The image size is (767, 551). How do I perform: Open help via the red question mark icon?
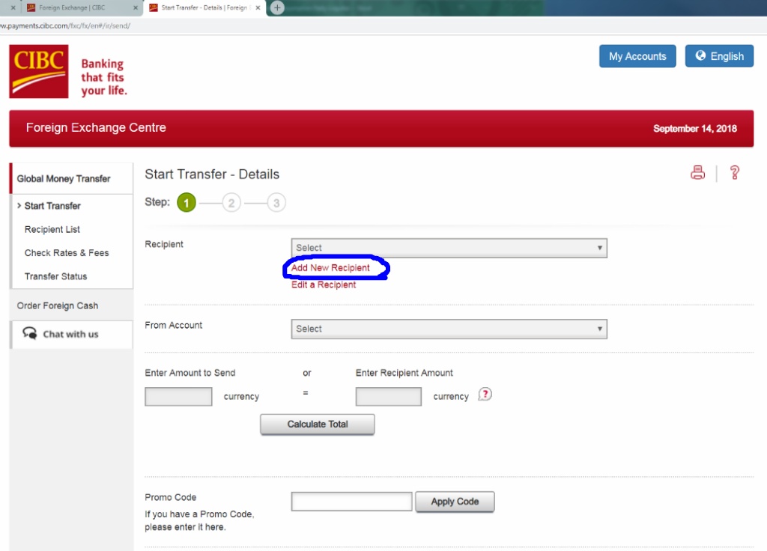pyautogui.click(x=734, y=173)
